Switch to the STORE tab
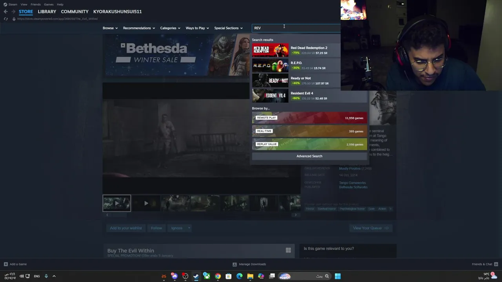 point(26,11)
